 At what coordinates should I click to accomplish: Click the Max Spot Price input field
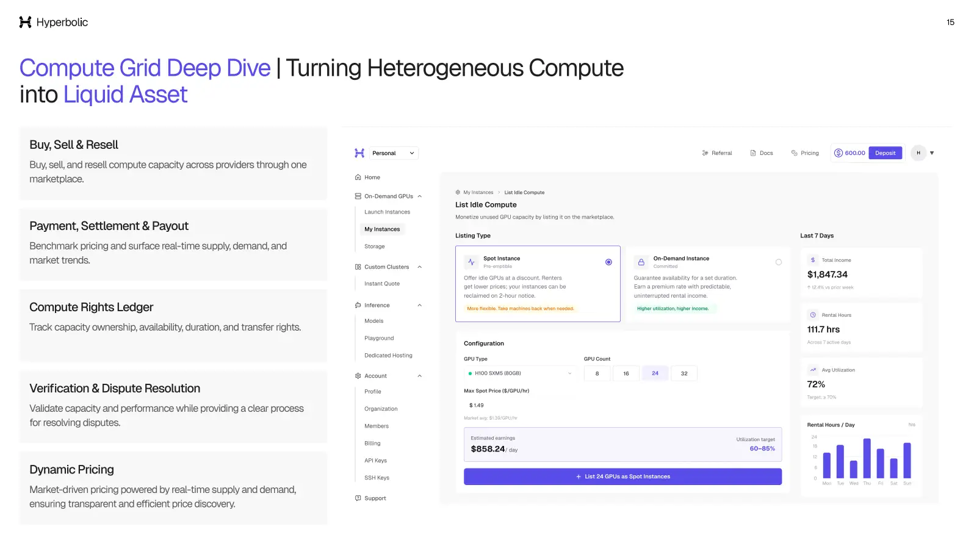pos(519,405)
